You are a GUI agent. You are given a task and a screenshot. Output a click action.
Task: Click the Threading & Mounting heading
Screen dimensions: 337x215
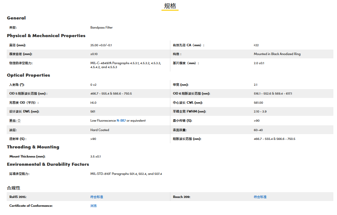pos(33,147)
